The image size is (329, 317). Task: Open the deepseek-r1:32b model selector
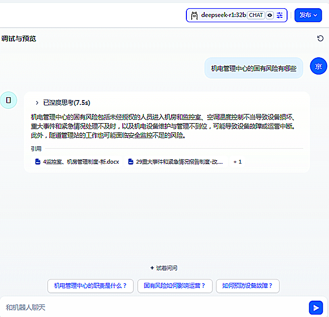(x=224, y=15)
